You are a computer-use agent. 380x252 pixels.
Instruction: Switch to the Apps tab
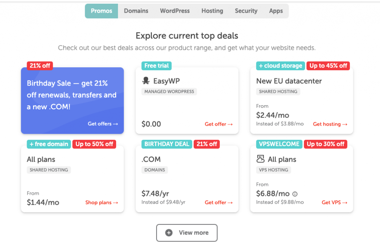pyautogui.click(x=276, y=11)
